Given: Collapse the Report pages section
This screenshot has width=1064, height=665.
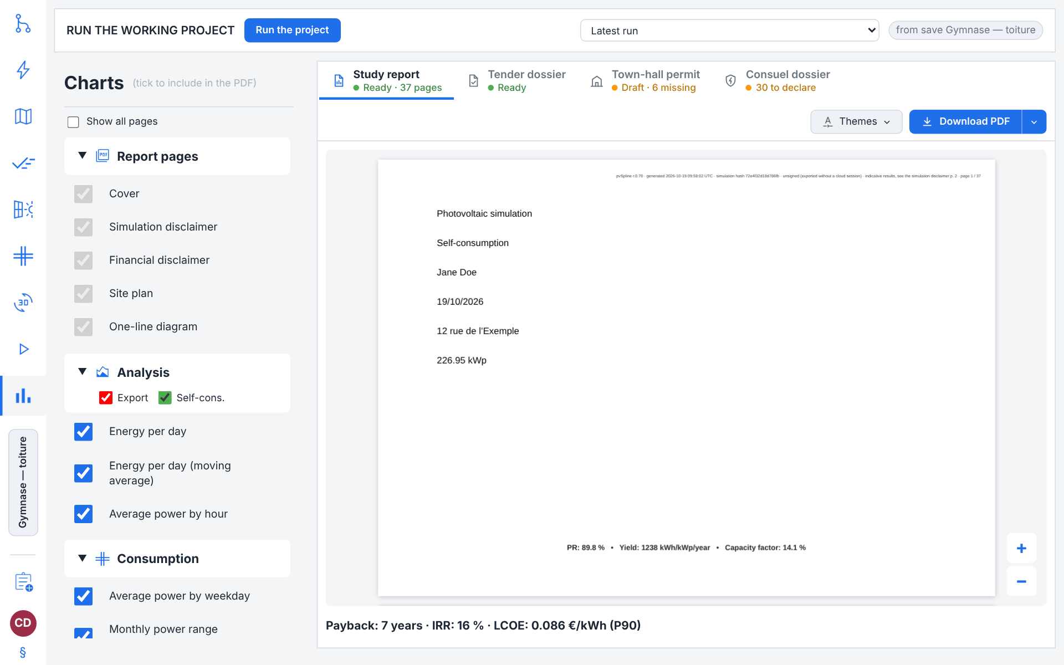Looking at the screenshot, I should point(82,156).
